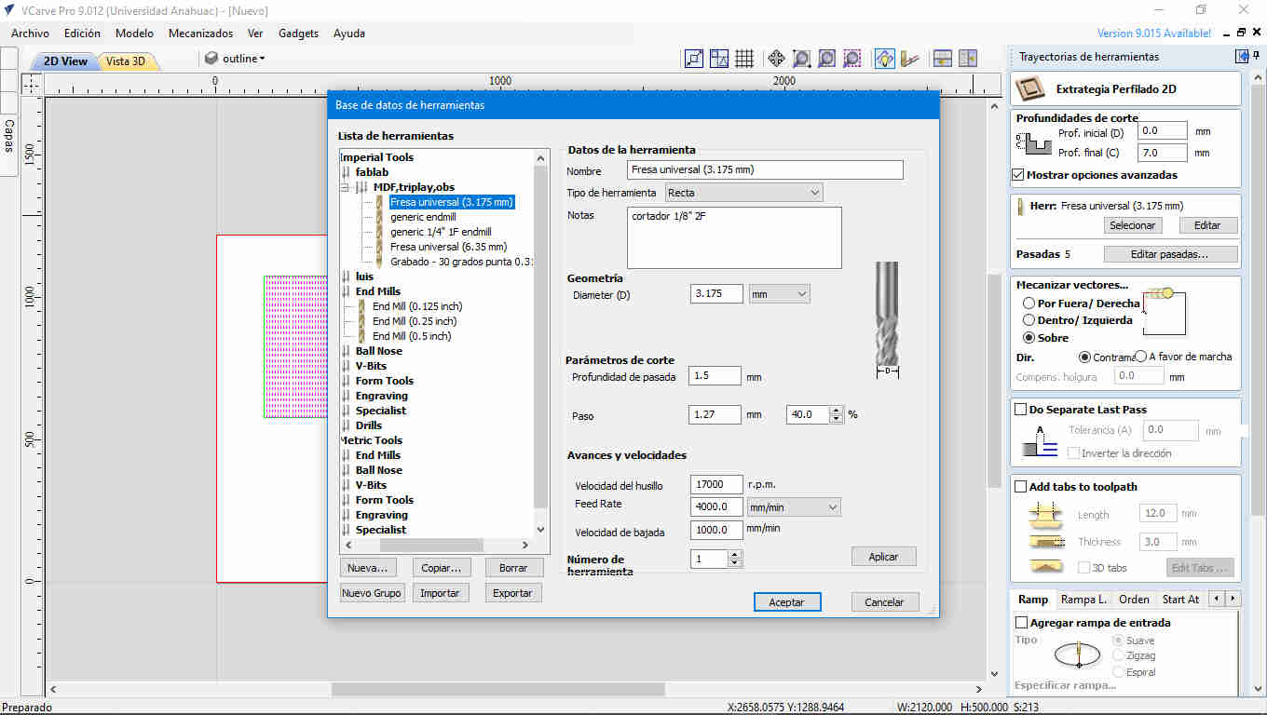Screen dimensions: 1267x715
Task: Click the tool preview image in dialog
Action: [887, 319]
